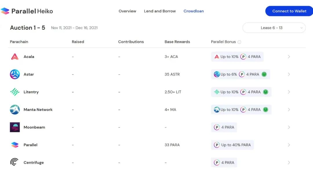This screenshot has width=313, height=175.
Task: Click the Litentry parachain logo icon
Action: pyautogui.click(x=15, y=92)
